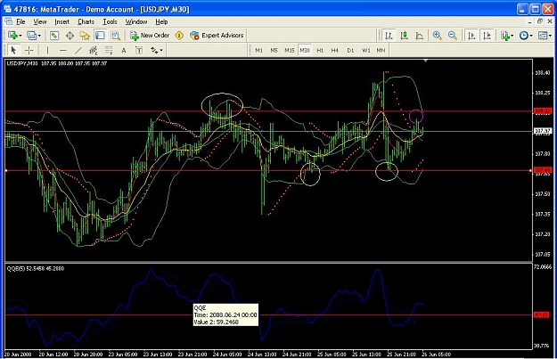
Task: Select the Fibonacci retracement tool
Action: [x=109, y=51]
